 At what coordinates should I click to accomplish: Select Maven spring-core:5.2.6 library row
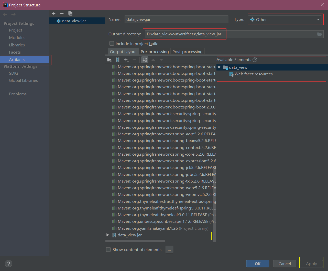[x=164, y=154]
